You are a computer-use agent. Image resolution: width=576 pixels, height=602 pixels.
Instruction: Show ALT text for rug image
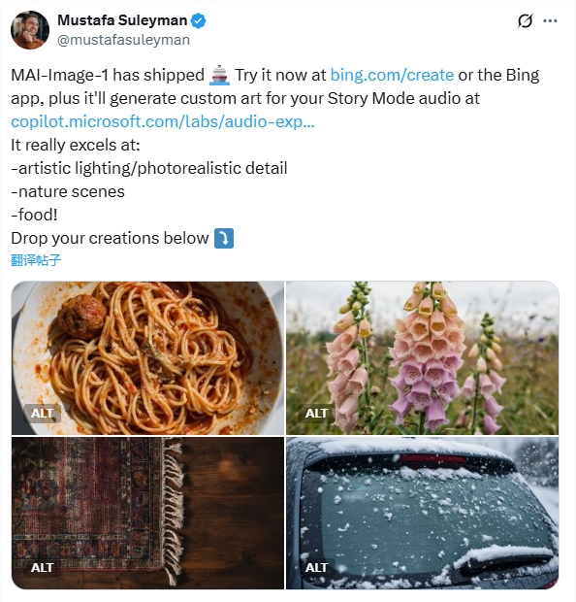point(42,567)
